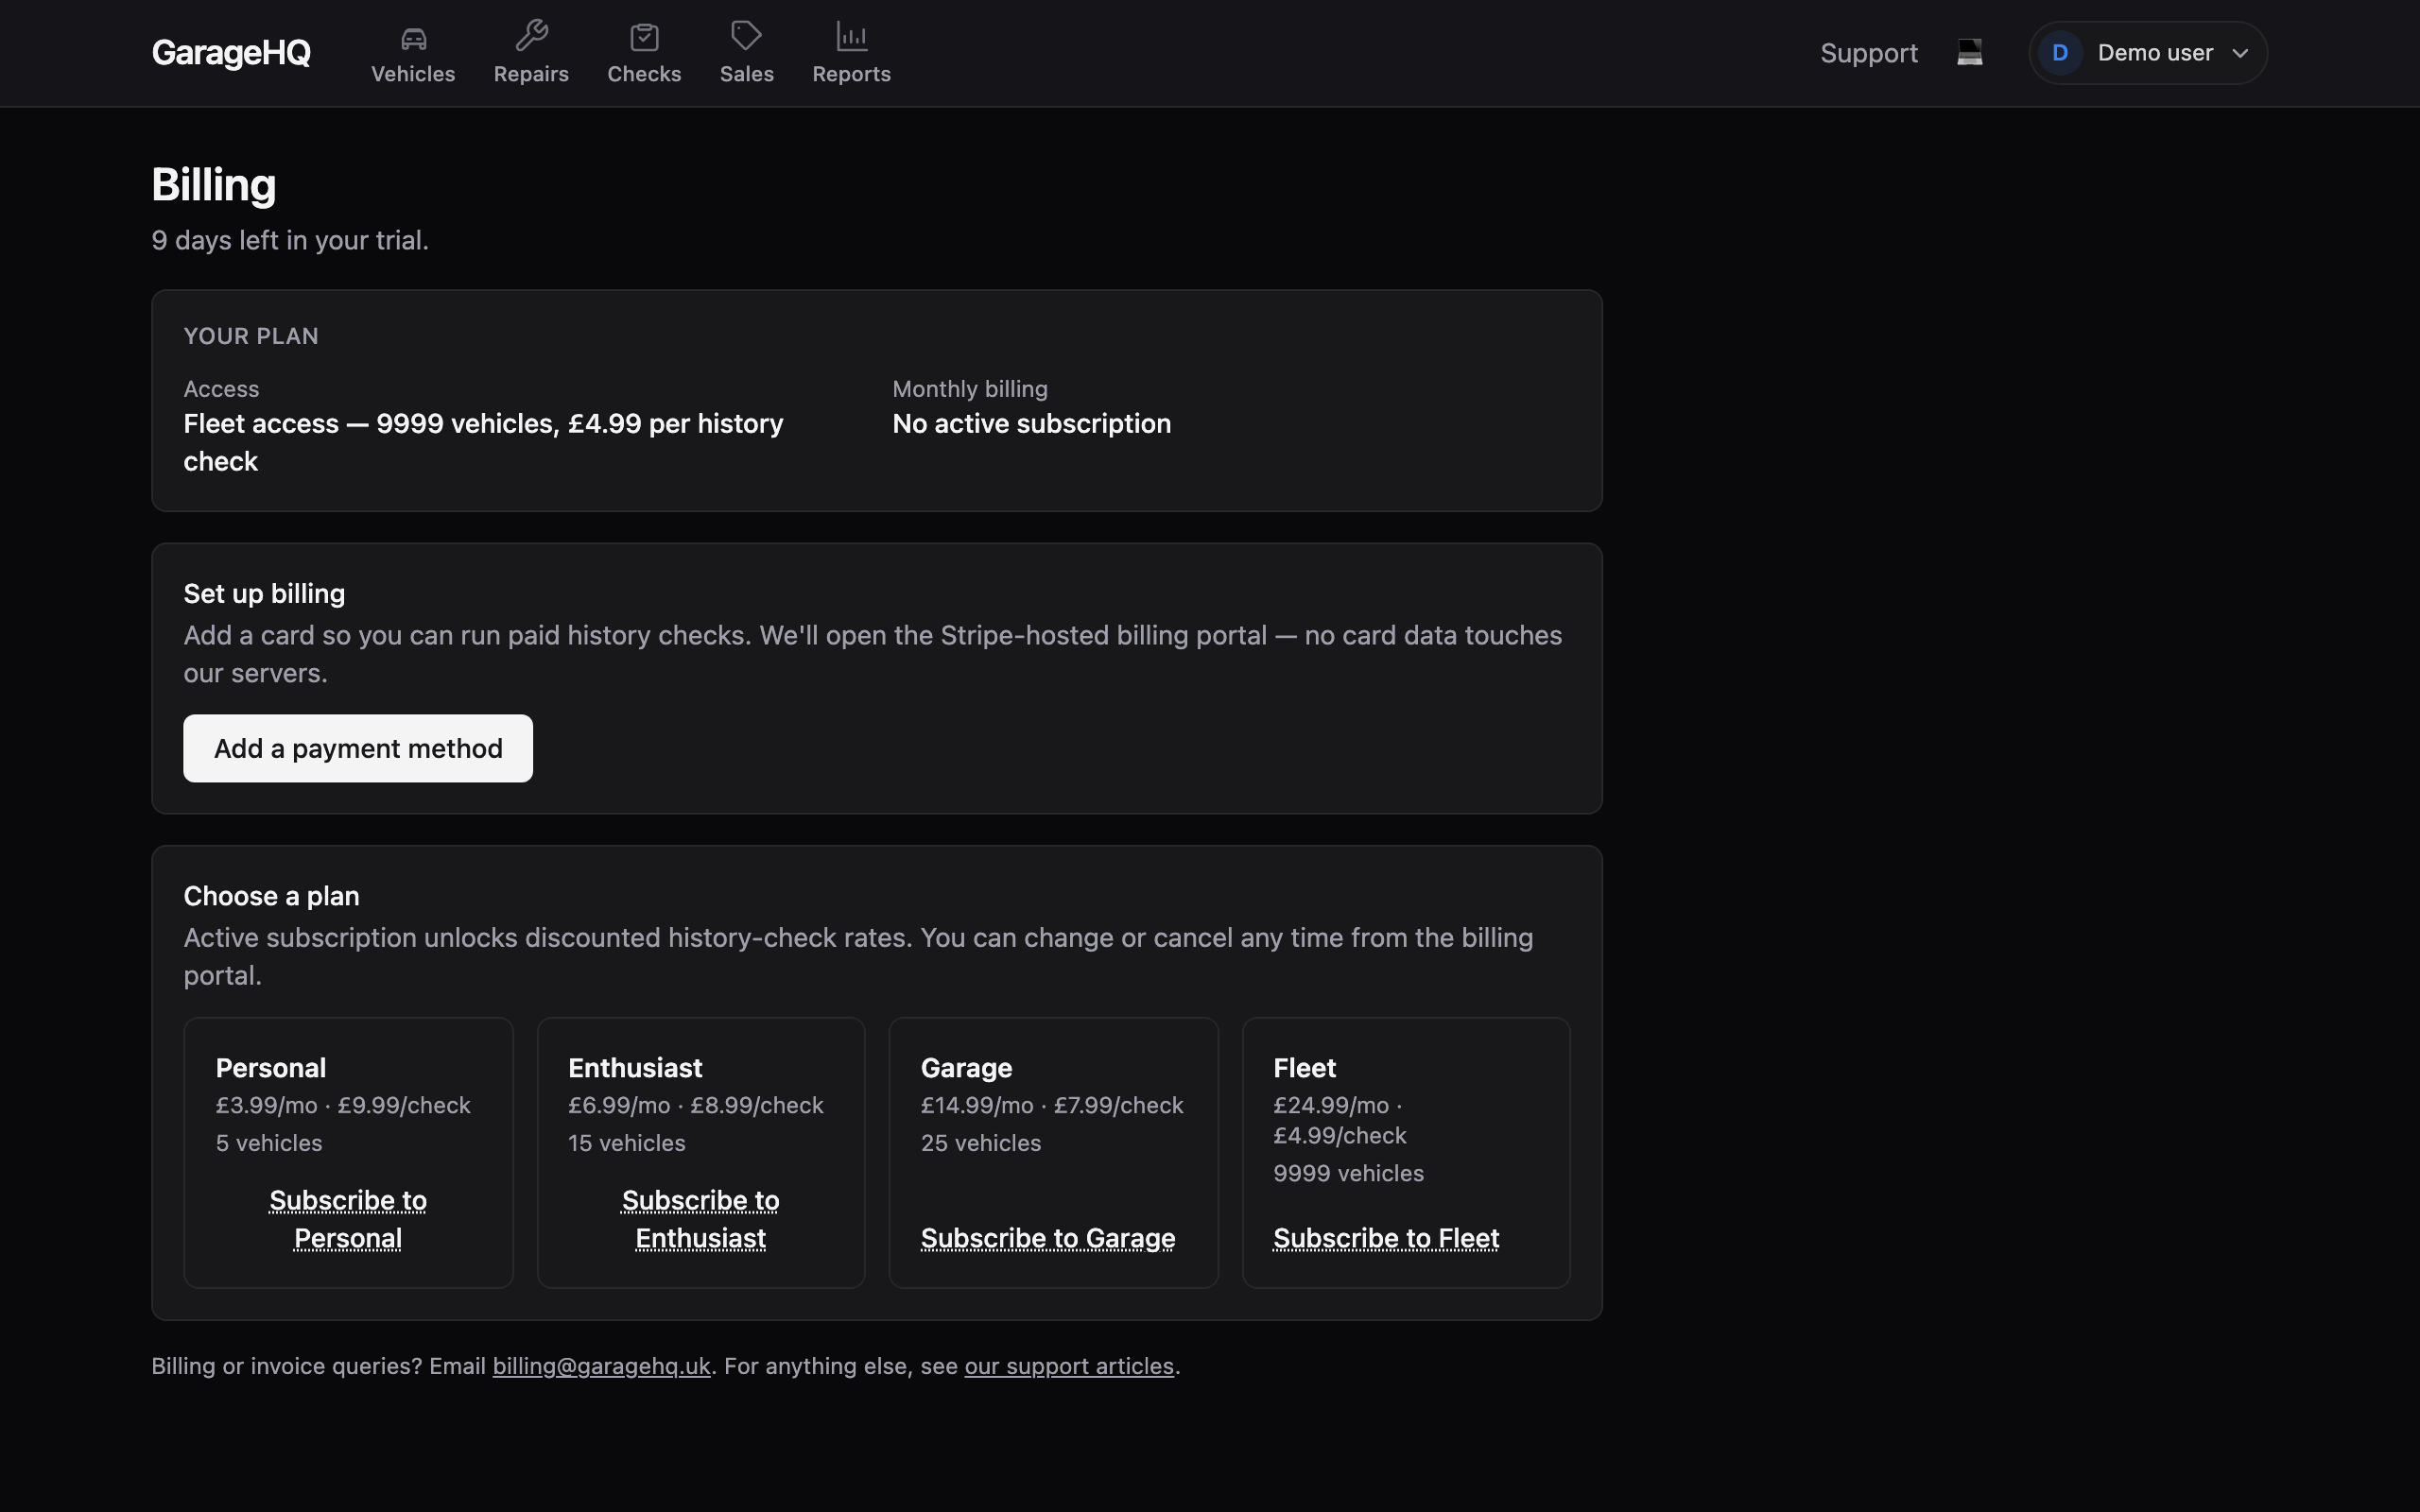Screen dimensions: 2420x1512
Task: Click the Enthusiast plan title
Action: (x=635, y=1068)
